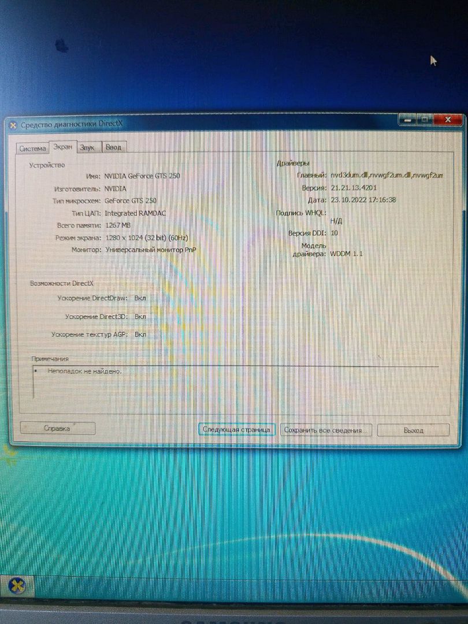Click the Следующая страница button
Image resolution: width=468 pixels, height=624 pixels.
pos(236,430)
